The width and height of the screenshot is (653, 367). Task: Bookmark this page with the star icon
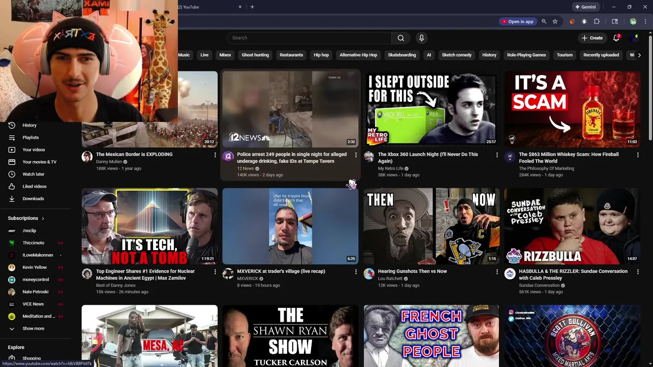pyautogui.click(x=555, y=21)
